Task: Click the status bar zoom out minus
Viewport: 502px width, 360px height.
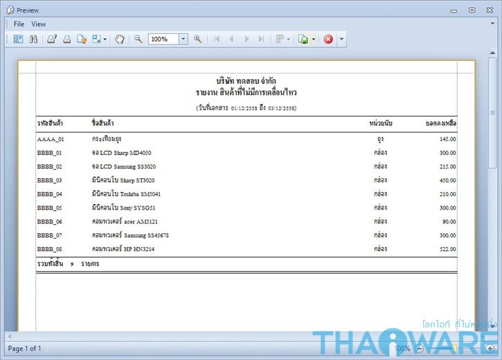Action: pyautogui.click(x=420, y=348)
